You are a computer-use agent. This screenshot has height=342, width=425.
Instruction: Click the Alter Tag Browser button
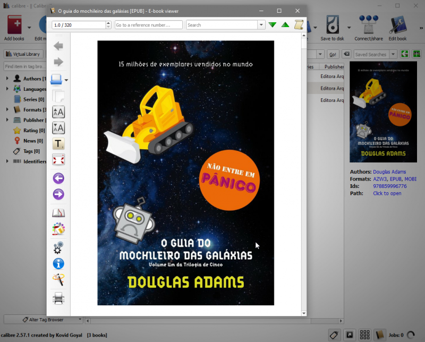coord(44,320)
